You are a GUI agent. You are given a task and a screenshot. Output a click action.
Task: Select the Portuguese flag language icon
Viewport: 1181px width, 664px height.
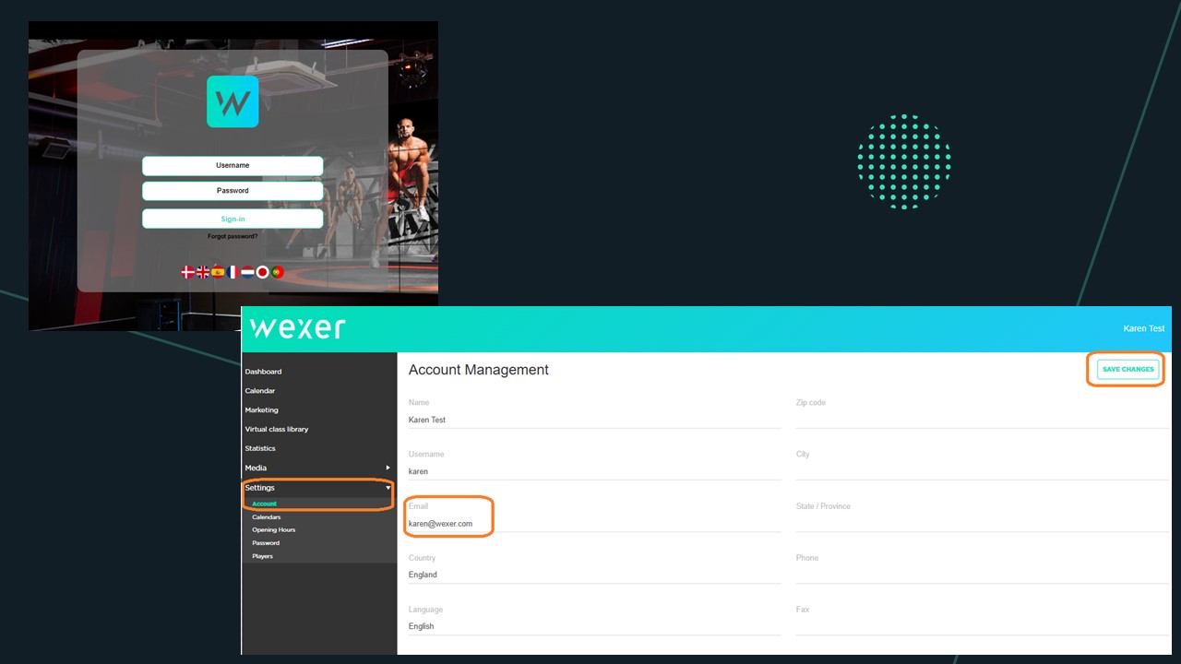[278, 272]
